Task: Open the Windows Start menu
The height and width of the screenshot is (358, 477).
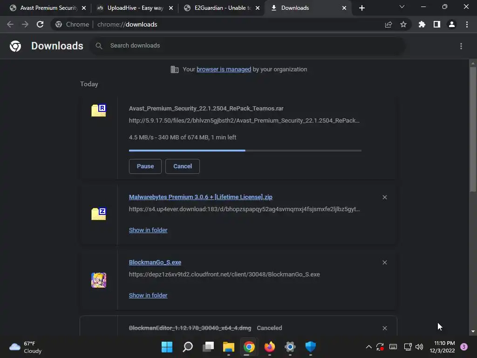Action: [x=167, y=347]
